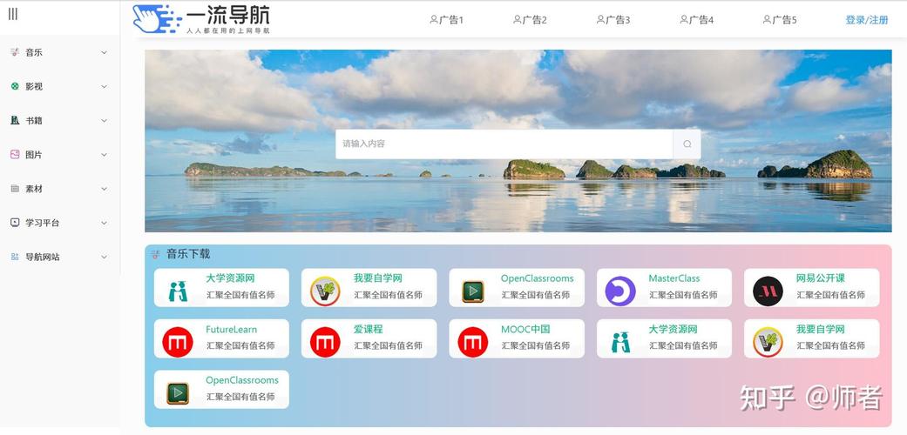Expand the 素材 chevron
Image resolution: width=907 pixels, height=435 pixels.
coord(105,188)
